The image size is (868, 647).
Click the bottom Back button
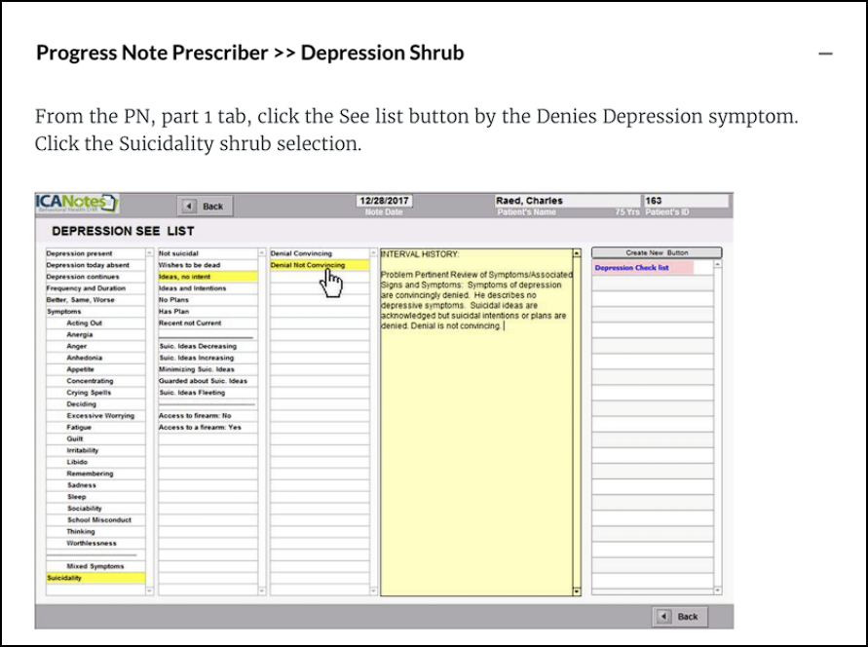(680, 616)
